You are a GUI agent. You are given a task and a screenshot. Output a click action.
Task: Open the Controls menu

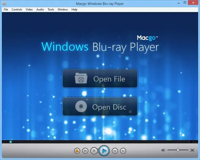17,10
